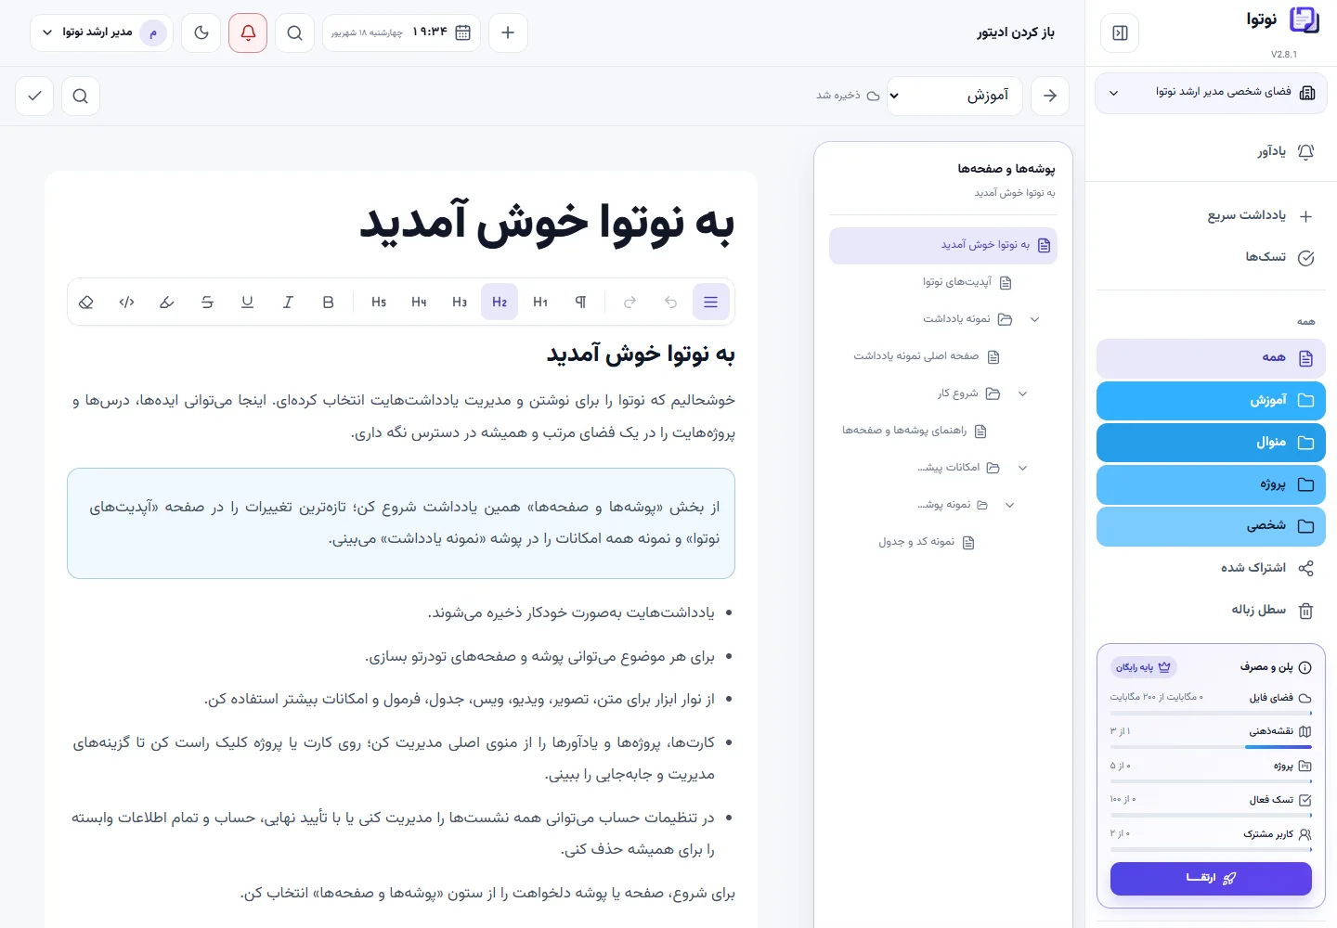Viewport: 1337px width, 928px height.
Task: Select the نمونه یادداشت folder row
Action: pyautogui.click(x=967, y=319)
